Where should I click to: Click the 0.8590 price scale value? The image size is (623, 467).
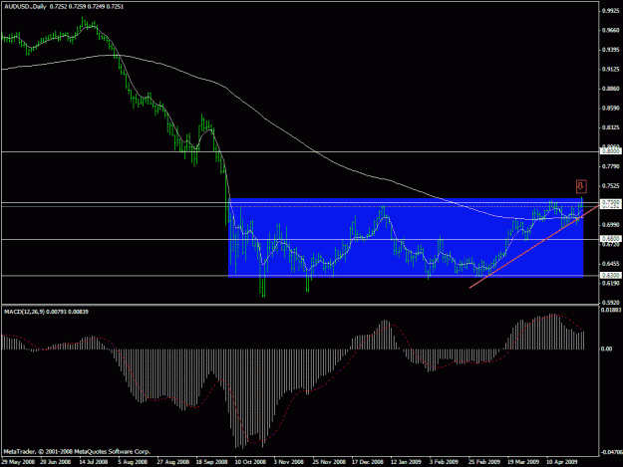tap(611, 108)
